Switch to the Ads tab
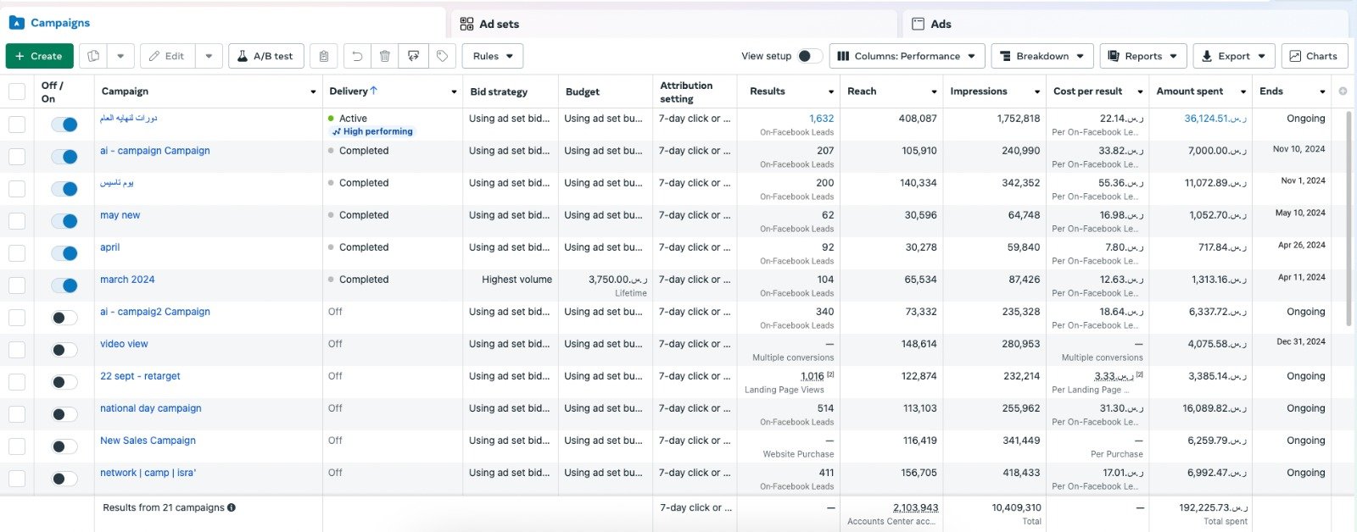 941,24
